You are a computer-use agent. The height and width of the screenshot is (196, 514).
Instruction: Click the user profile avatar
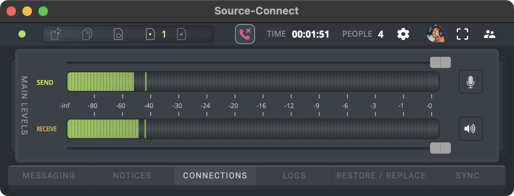[435, 34]
